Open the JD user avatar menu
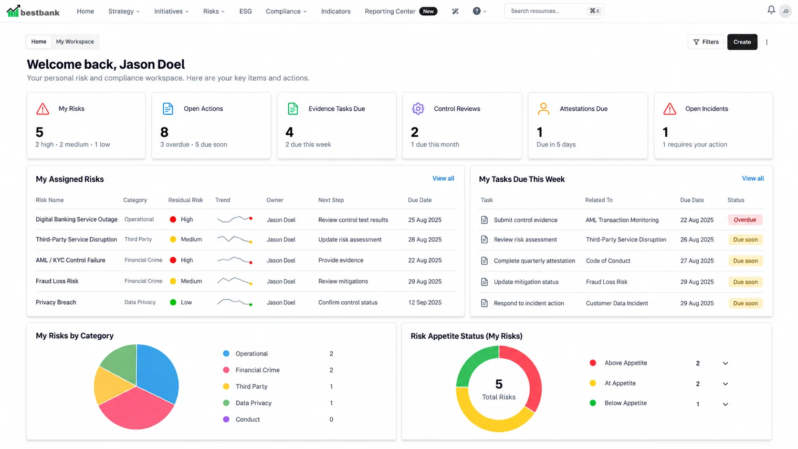798x449 pixels. click(x=785, y=11)
